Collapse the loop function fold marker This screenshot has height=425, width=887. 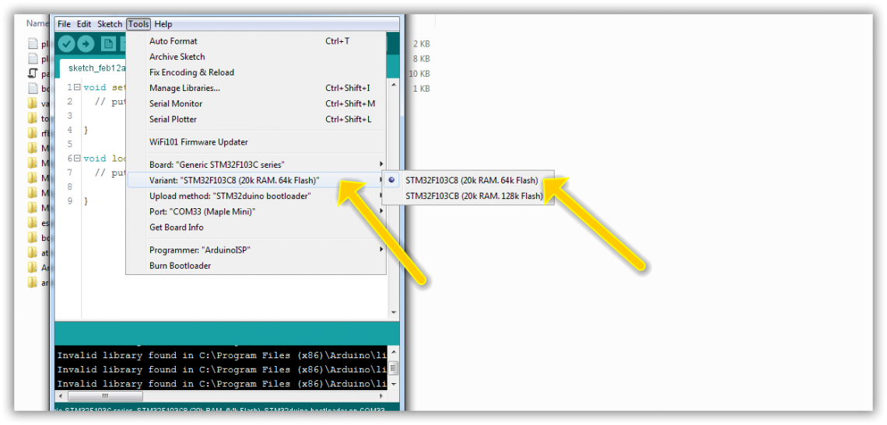[77, 159]
